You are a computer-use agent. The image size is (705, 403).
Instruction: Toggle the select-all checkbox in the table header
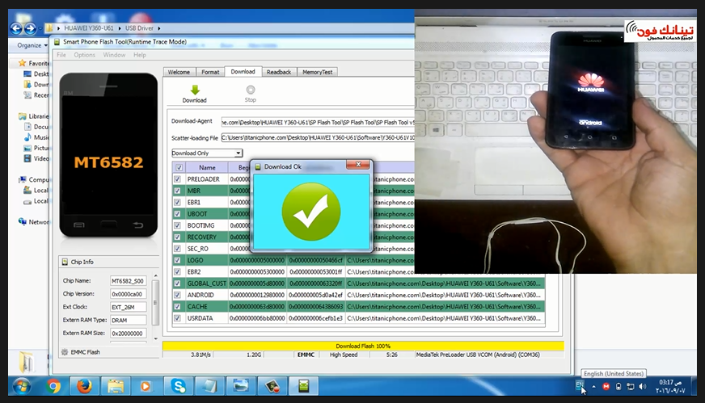coord(179,167)
